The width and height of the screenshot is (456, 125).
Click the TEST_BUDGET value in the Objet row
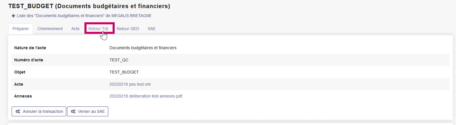(x=124, y=72)
